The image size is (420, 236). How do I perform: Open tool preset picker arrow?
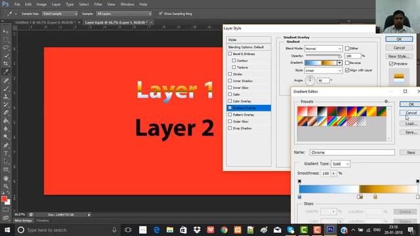(16, 14)
